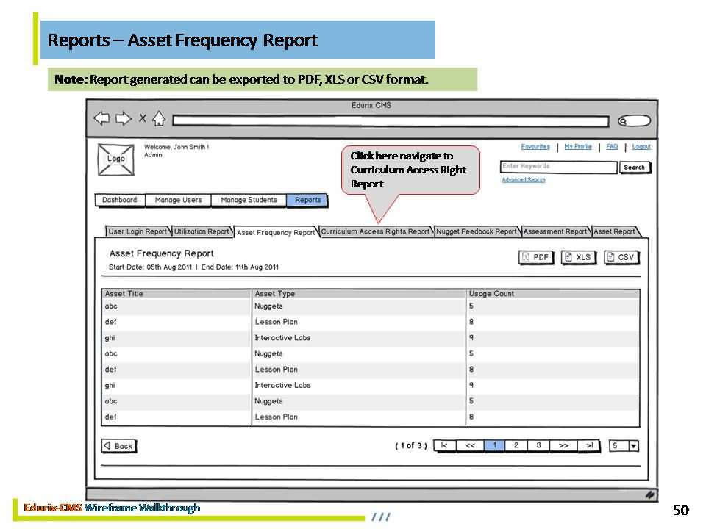Screen dimensions: 706x529
Task: Click the Back button
Action: [118, 446]
